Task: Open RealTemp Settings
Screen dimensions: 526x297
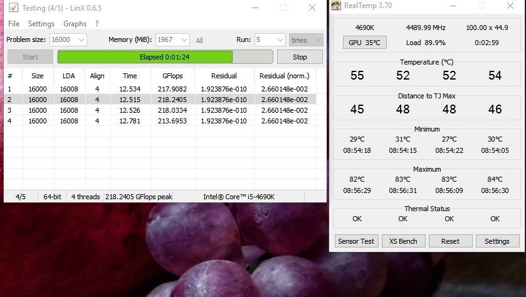Action: 497,241
